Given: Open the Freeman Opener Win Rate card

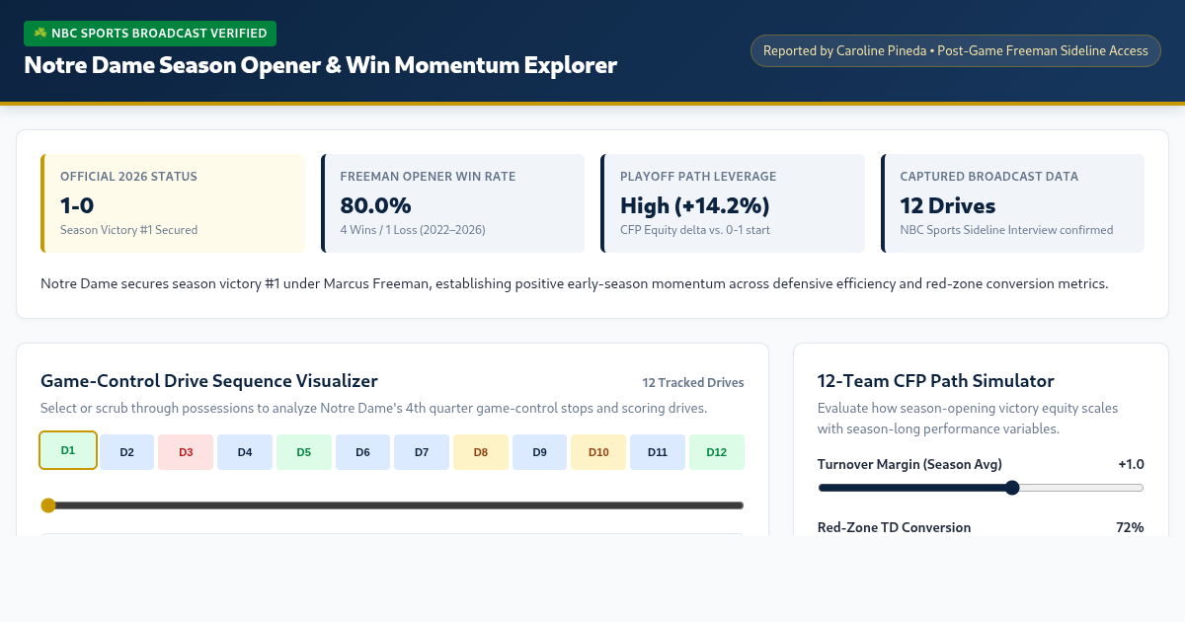Looking at the screenshot, I should [x=454, y=203].
